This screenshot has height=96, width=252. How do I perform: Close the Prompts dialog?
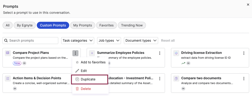(248, 5)
